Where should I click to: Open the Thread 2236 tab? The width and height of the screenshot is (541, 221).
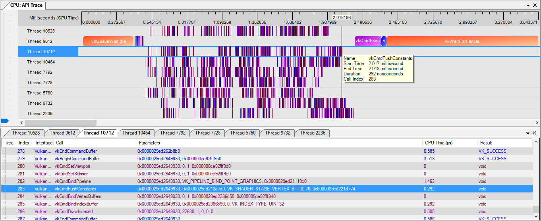312,133
